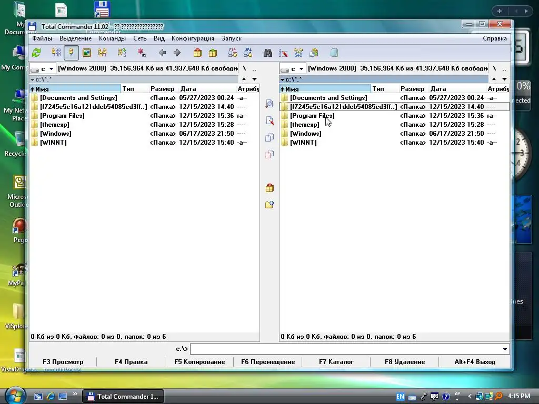This screenshot has width=539, height=404.
Task: Select [WINNT] folder in right panel
Action: pyautogui.click(x=303, y=143)
